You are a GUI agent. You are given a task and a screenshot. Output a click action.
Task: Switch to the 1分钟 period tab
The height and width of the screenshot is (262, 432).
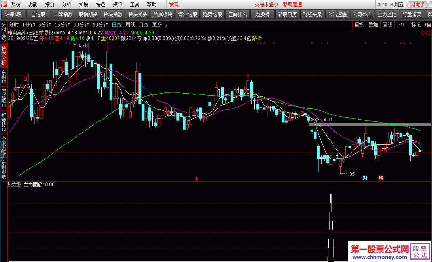pyautogui.click(x=28, y=25)
